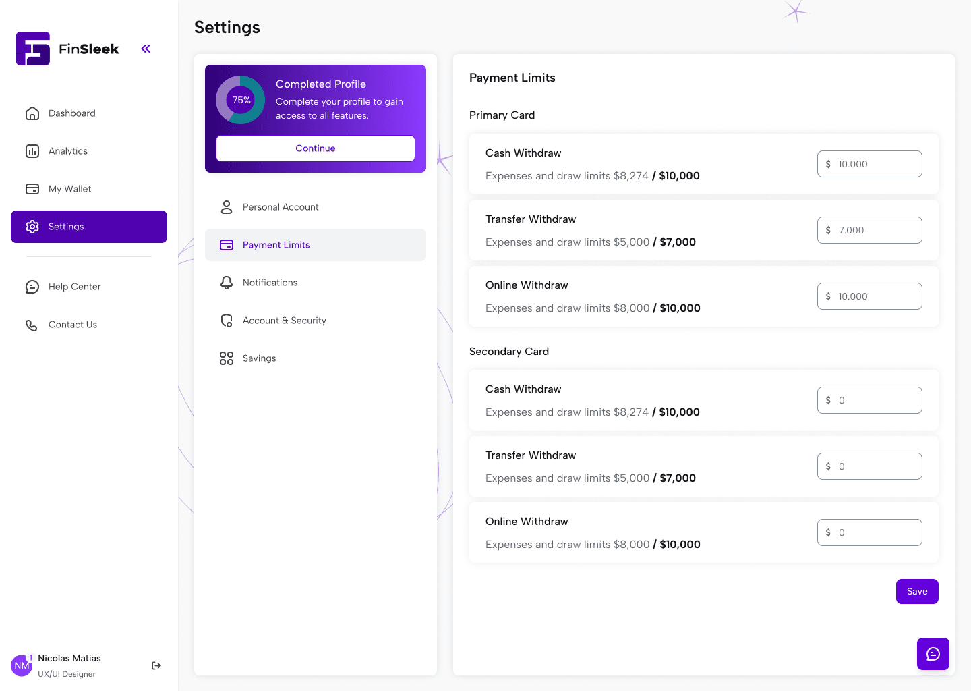Open the Notifications settings tab
The width and height of the screenshot is (971, 691).
270,283
